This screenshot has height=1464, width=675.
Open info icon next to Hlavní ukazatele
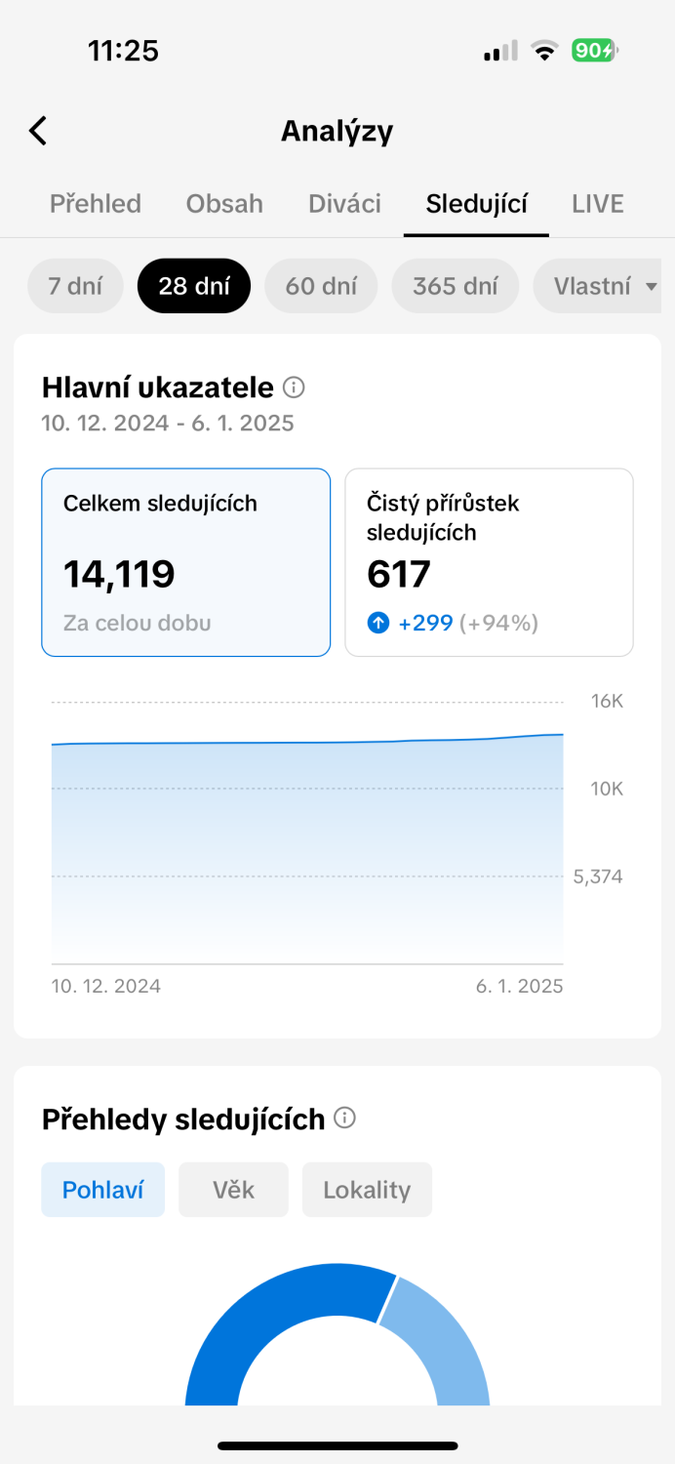294,387
